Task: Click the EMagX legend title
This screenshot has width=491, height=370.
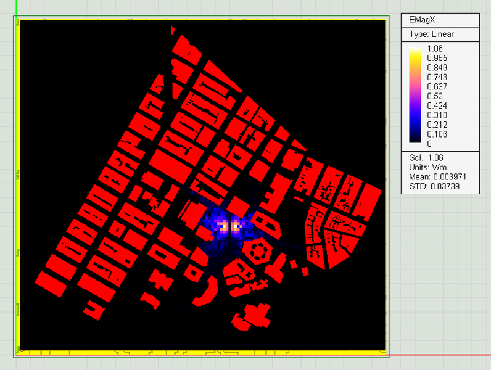Action: [423, 20]
